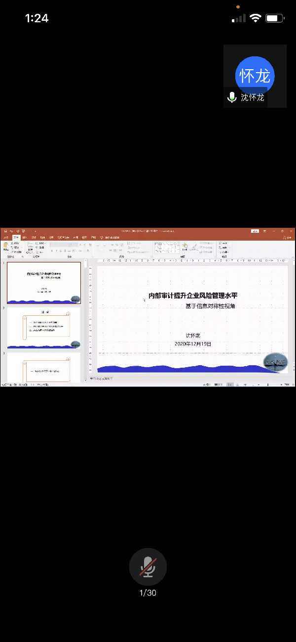Select the first slide thumbnail
Viewport: 296px width, 642px height.
point(43,282)
